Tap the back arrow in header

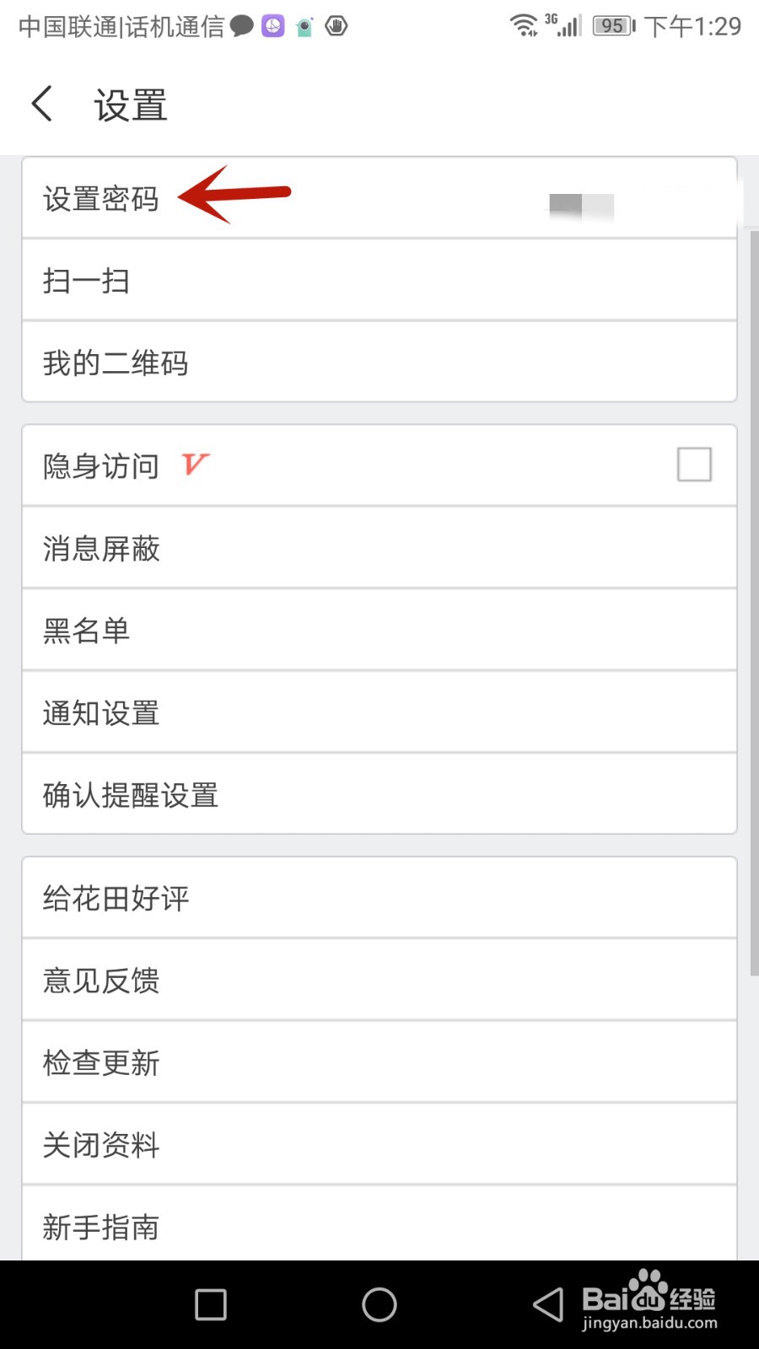point(43,105)
